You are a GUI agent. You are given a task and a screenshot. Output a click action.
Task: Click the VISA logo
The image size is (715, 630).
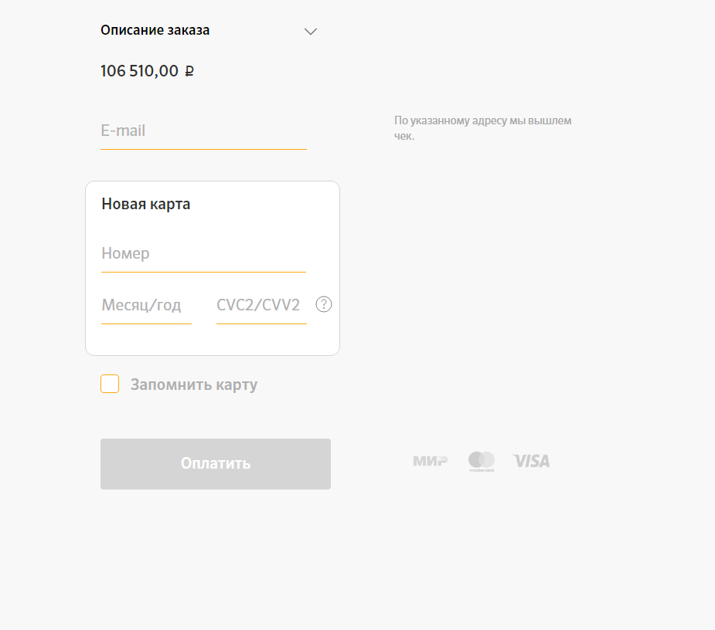coord(532,462)
